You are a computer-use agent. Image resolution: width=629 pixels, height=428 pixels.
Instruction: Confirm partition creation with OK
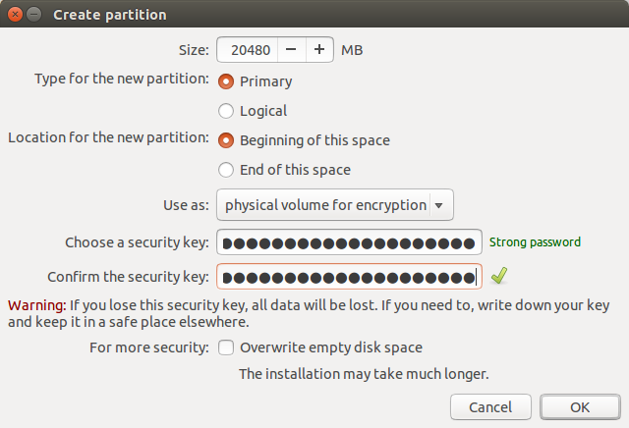tap(580, 406)
